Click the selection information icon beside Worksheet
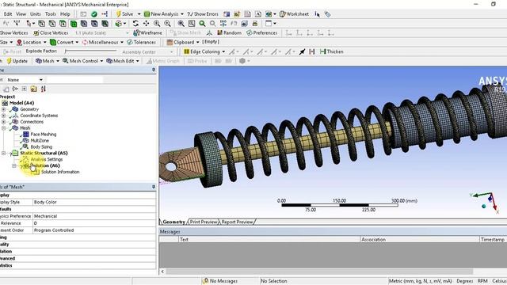The height and width of the screenshot is (285, 507). pos(317,14)
